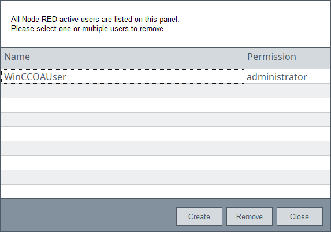Close the Node-RED users panel

click(300, 216)
